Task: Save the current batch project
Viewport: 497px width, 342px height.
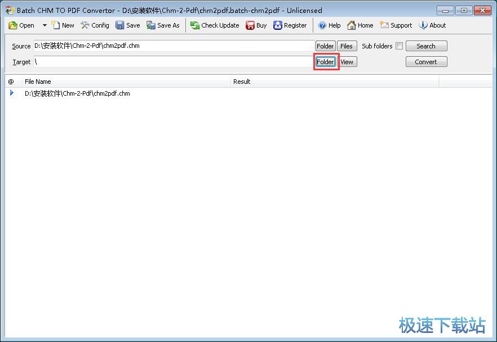Action: [x=128, y=25]
